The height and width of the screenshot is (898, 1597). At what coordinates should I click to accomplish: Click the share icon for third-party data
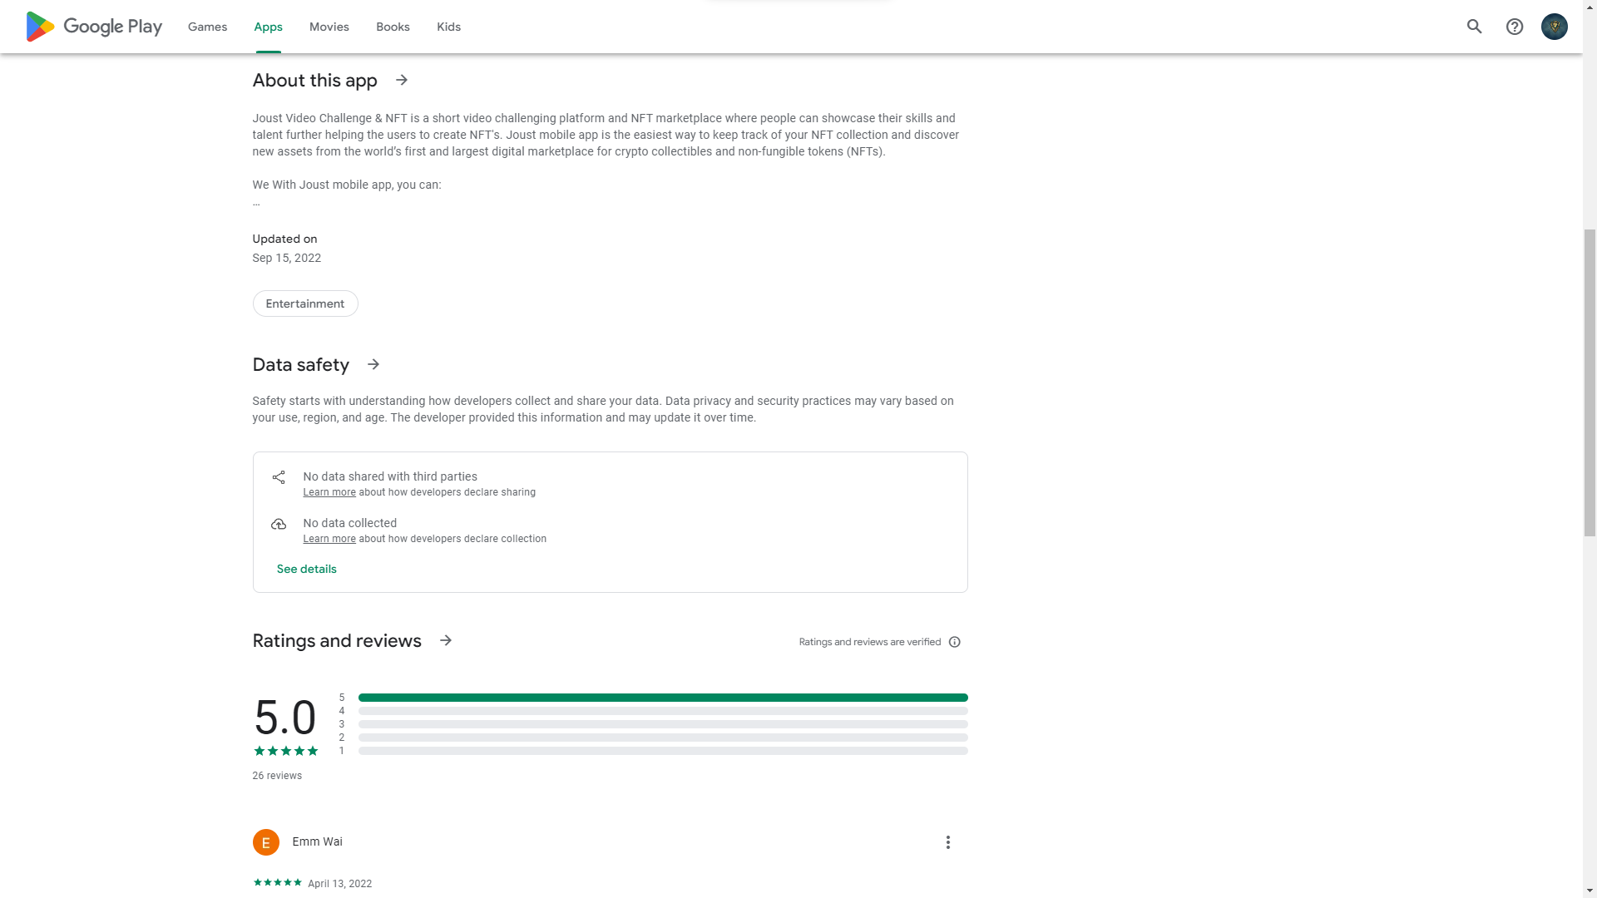[x=279, y=477]
